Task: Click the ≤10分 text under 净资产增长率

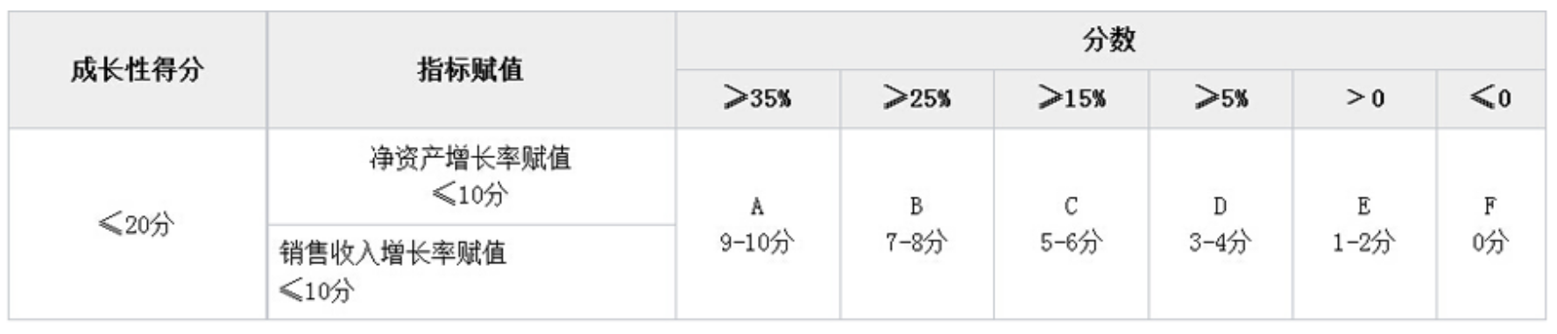Action: pyautogui.click(x=470, y=194)
